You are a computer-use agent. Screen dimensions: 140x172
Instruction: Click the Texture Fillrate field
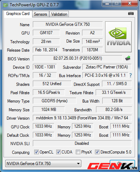[x=114, y=92]
